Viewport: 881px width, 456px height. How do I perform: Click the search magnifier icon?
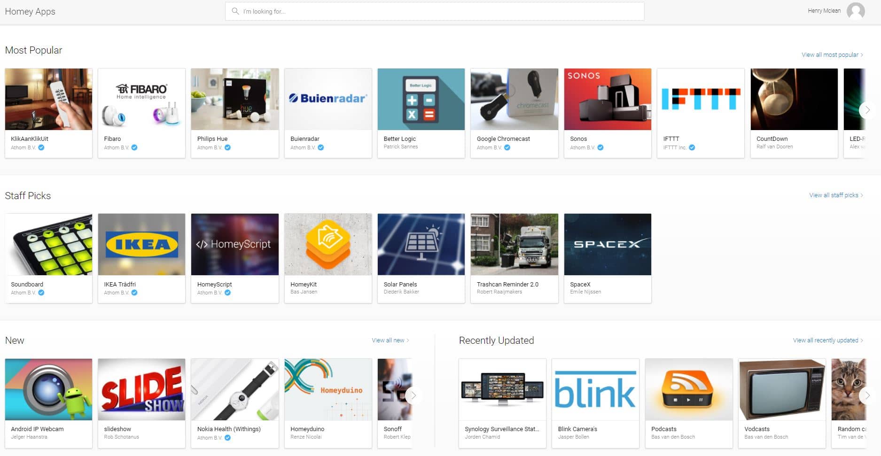click(x=235, y=11)
